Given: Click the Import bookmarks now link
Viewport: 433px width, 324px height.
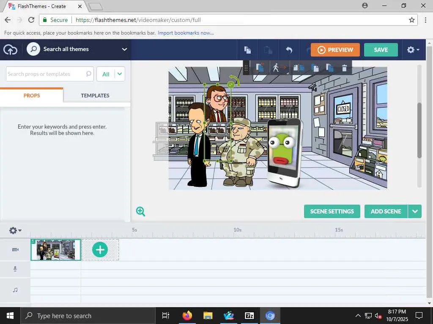Looking at the screenshot, I should pos(186,33).
